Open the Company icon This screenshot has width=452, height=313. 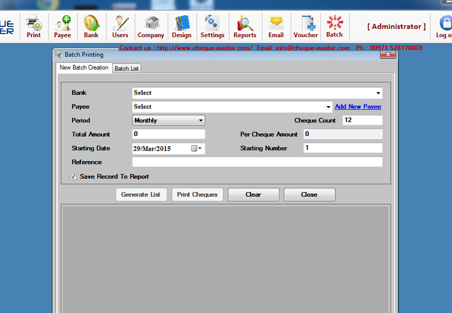coord(151,26)
